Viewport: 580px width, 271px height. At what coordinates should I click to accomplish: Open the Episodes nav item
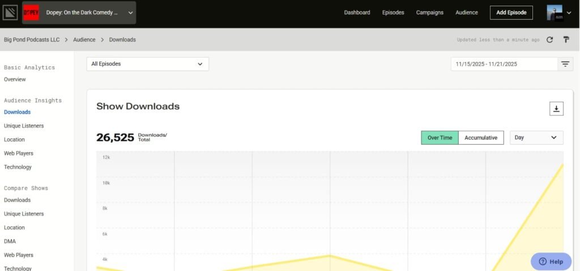click(x=393, y=12)
